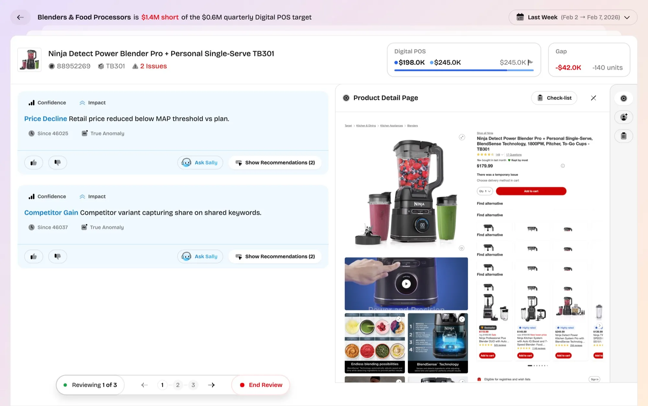The height and width of the screenshot is (406, 648).
Task: Click the -$42.0K gap value
Action: click(568, 67)
